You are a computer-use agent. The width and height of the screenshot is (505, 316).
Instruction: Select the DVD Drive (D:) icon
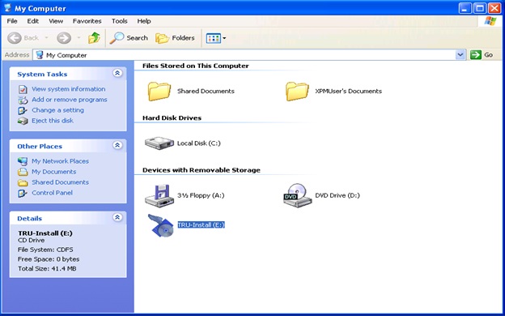pyautogui.click(x=297, y=195)
